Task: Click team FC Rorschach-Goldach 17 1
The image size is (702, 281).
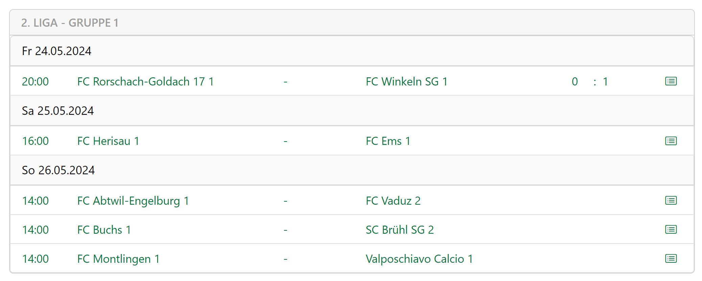Action: click(145, 81)
